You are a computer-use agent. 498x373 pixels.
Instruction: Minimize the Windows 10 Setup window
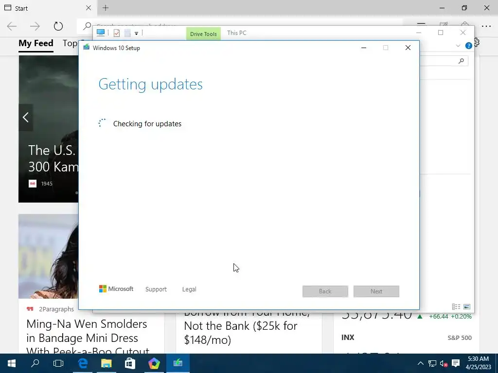pos(364,48)
